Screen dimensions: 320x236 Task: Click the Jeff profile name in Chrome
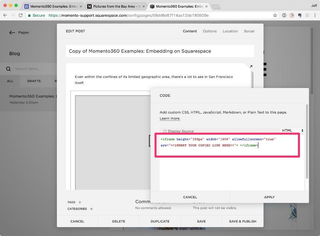click(314, 6)
